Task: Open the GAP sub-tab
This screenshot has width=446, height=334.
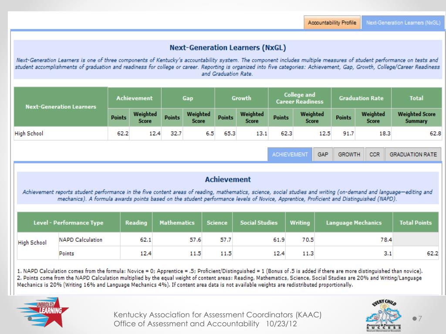Action: point(323,154)
